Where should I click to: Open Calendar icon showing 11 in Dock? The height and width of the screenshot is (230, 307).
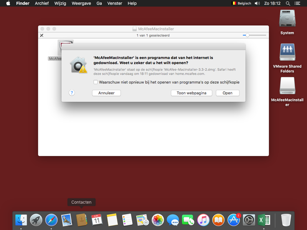tap(97, 220)
